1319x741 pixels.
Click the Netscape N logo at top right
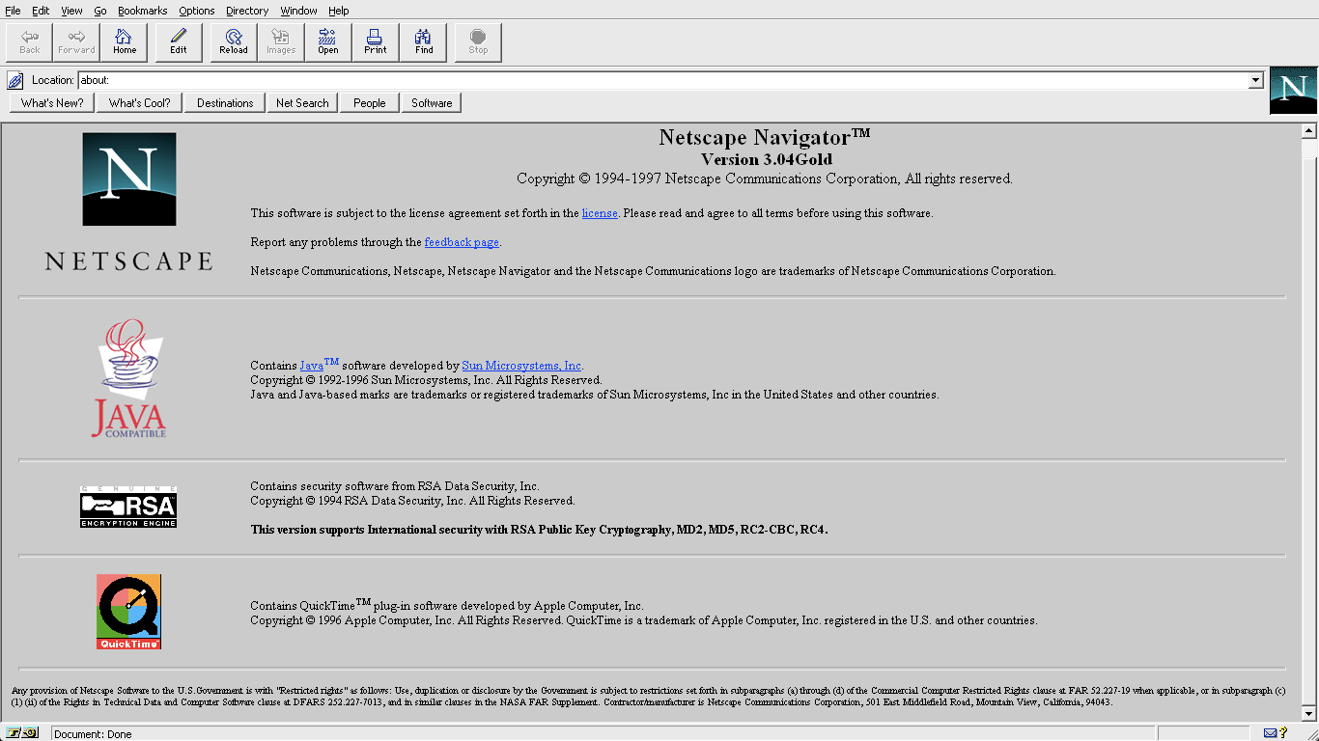pyautogui.click(x=1293, y=91)
